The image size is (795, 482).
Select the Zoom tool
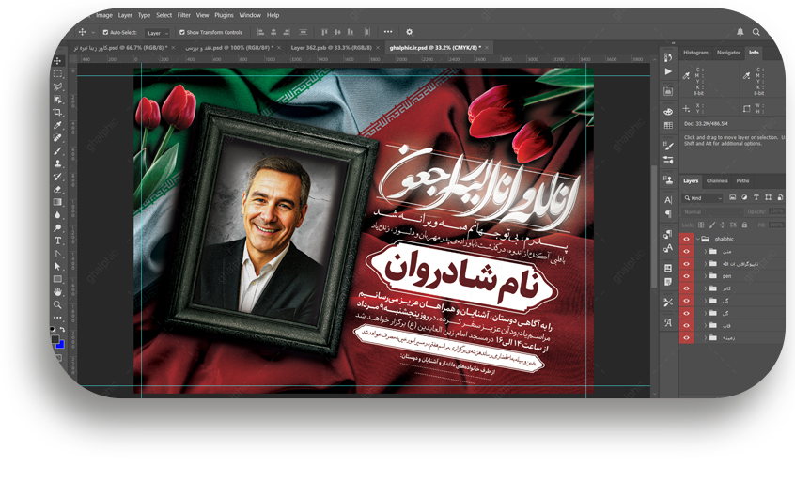pyautogui.click(x=58, y=304)
